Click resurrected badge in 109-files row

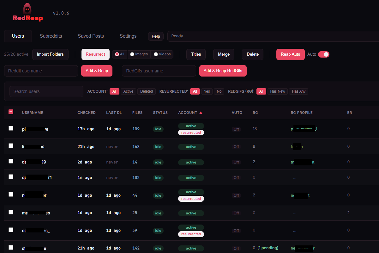[191, 133]
